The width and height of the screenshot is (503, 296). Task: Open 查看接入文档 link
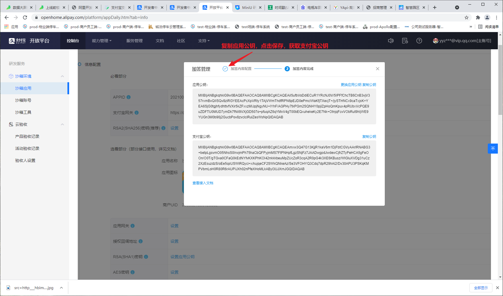pos(203,183)
